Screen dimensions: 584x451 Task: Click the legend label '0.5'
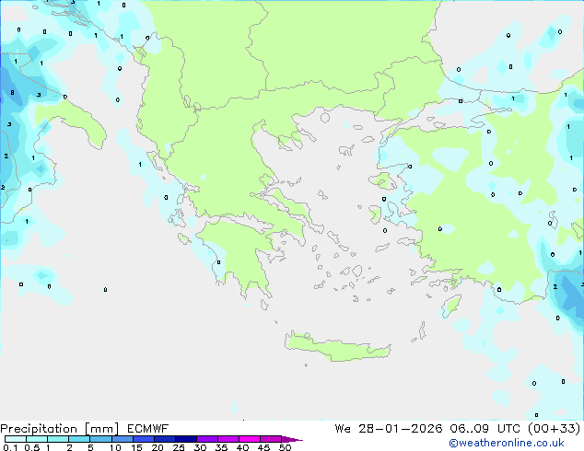click(x=31, y=447)
